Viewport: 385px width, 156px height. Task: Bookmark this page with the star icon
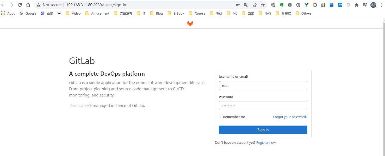[x=263, y=5]
